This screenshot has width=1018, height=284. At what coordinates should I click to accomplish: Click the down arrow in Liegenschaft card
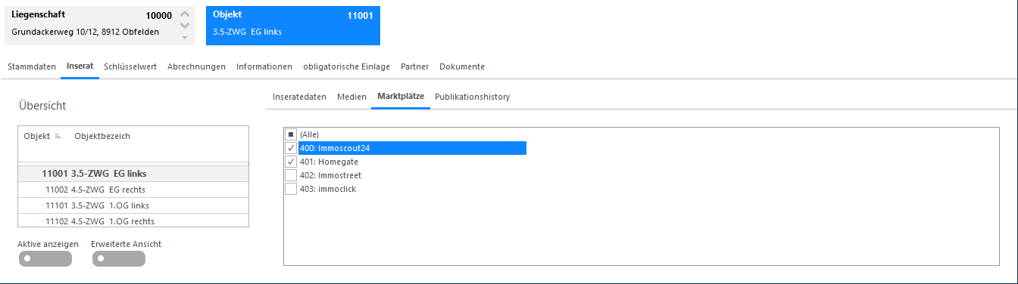click(185, 26)
